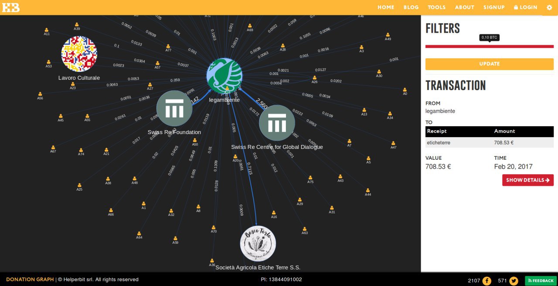Viewport: 558px width, 286px height.
Task: Click donor node A59
Action: (x=175, y=238)
